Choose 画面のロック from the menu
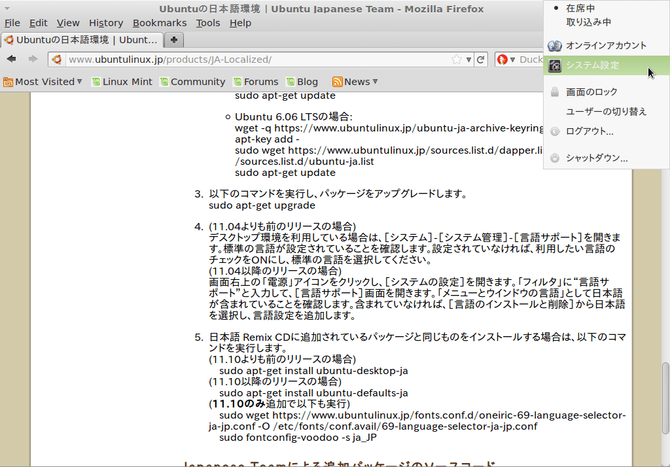 click(x=607, y=92)
